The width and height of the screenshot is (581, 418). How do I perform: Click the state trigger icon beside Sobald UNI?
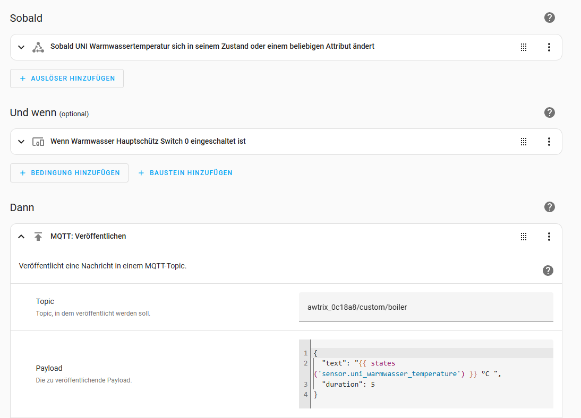coord(38,47)
